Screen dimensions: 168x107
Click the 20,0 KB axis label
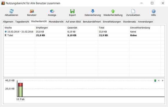coord(10,89)
